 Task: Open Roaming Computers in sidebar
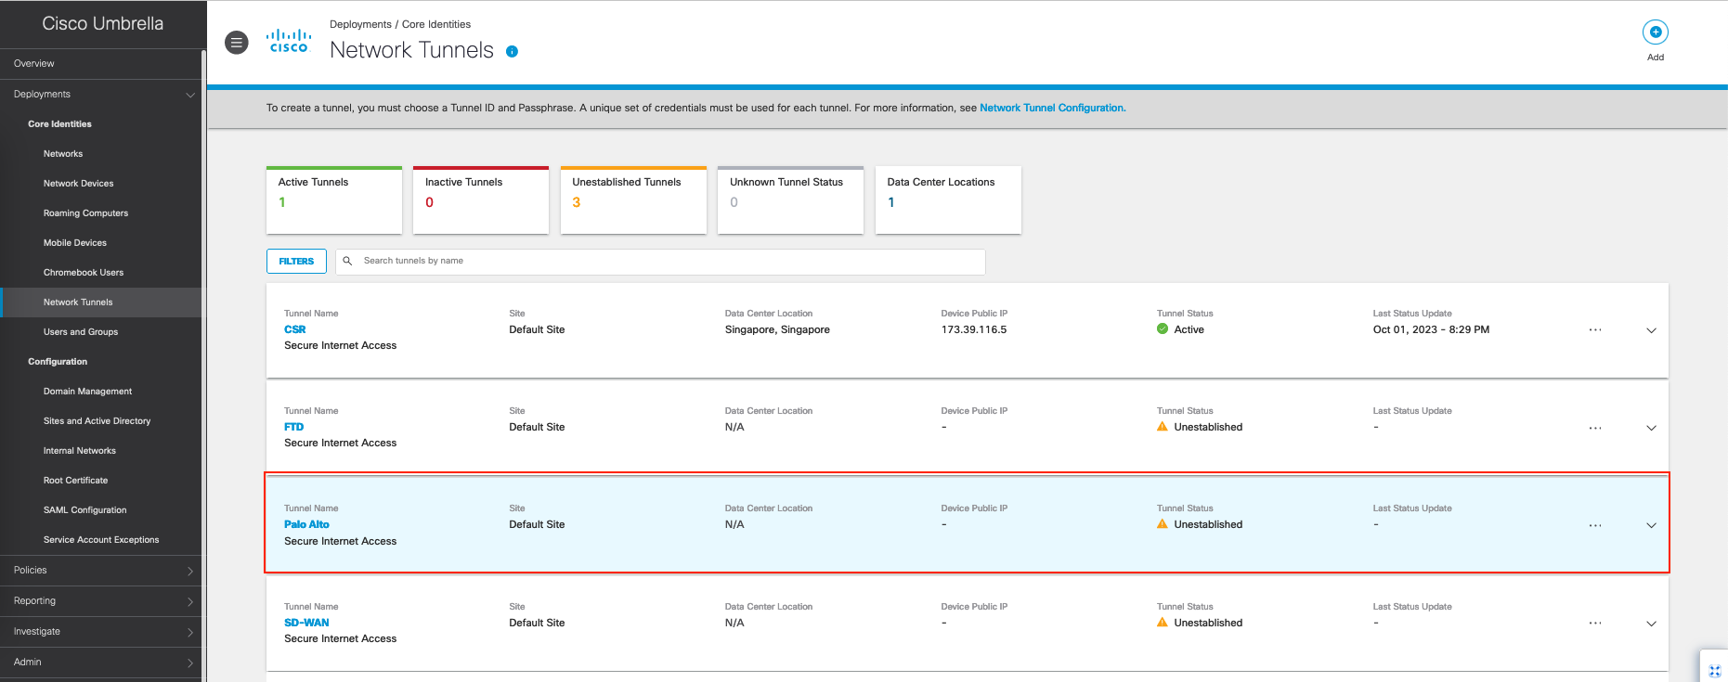[x=85, y=213]
